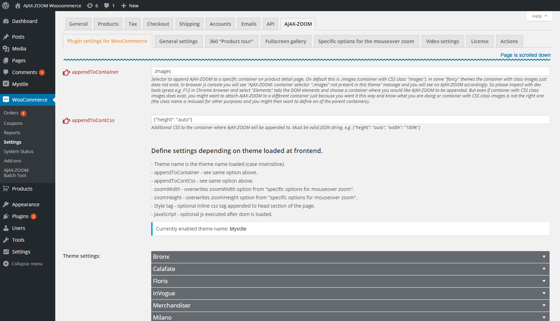
Task: Click the Comments speech bubble icon in sidebar
Action: coord(6,72)
